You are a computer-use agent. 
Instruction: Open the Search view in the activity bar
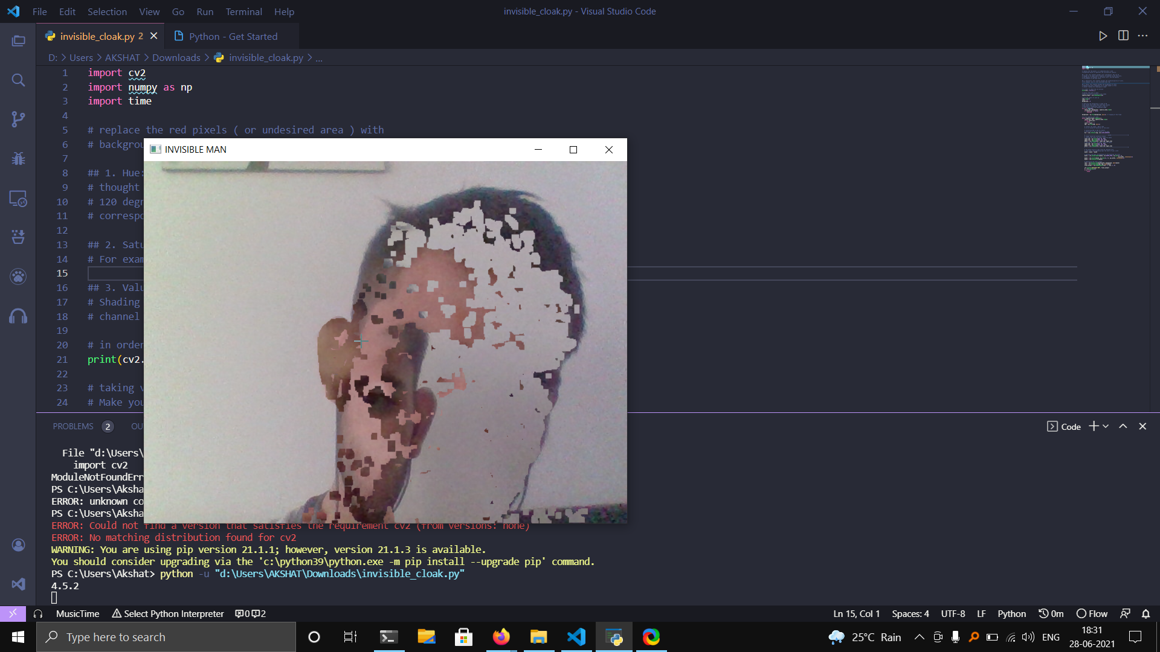[x=18, y=80]
